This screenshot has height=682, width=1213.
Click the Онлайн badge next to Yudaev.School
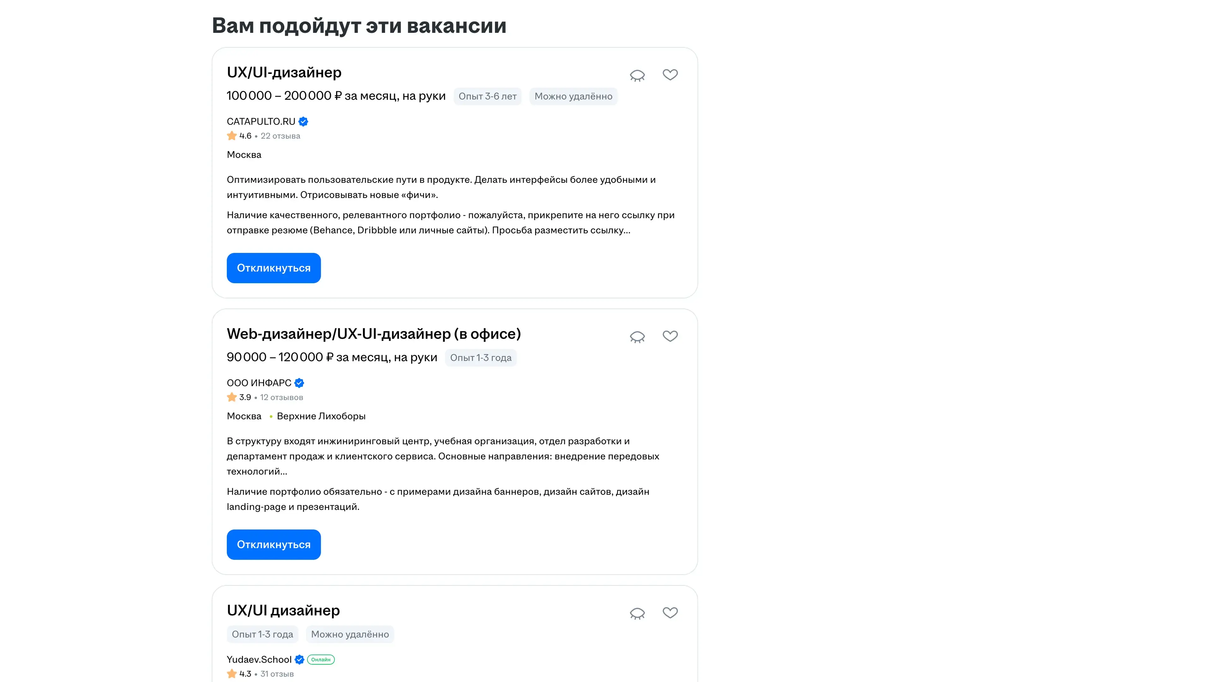click(321, 659)
